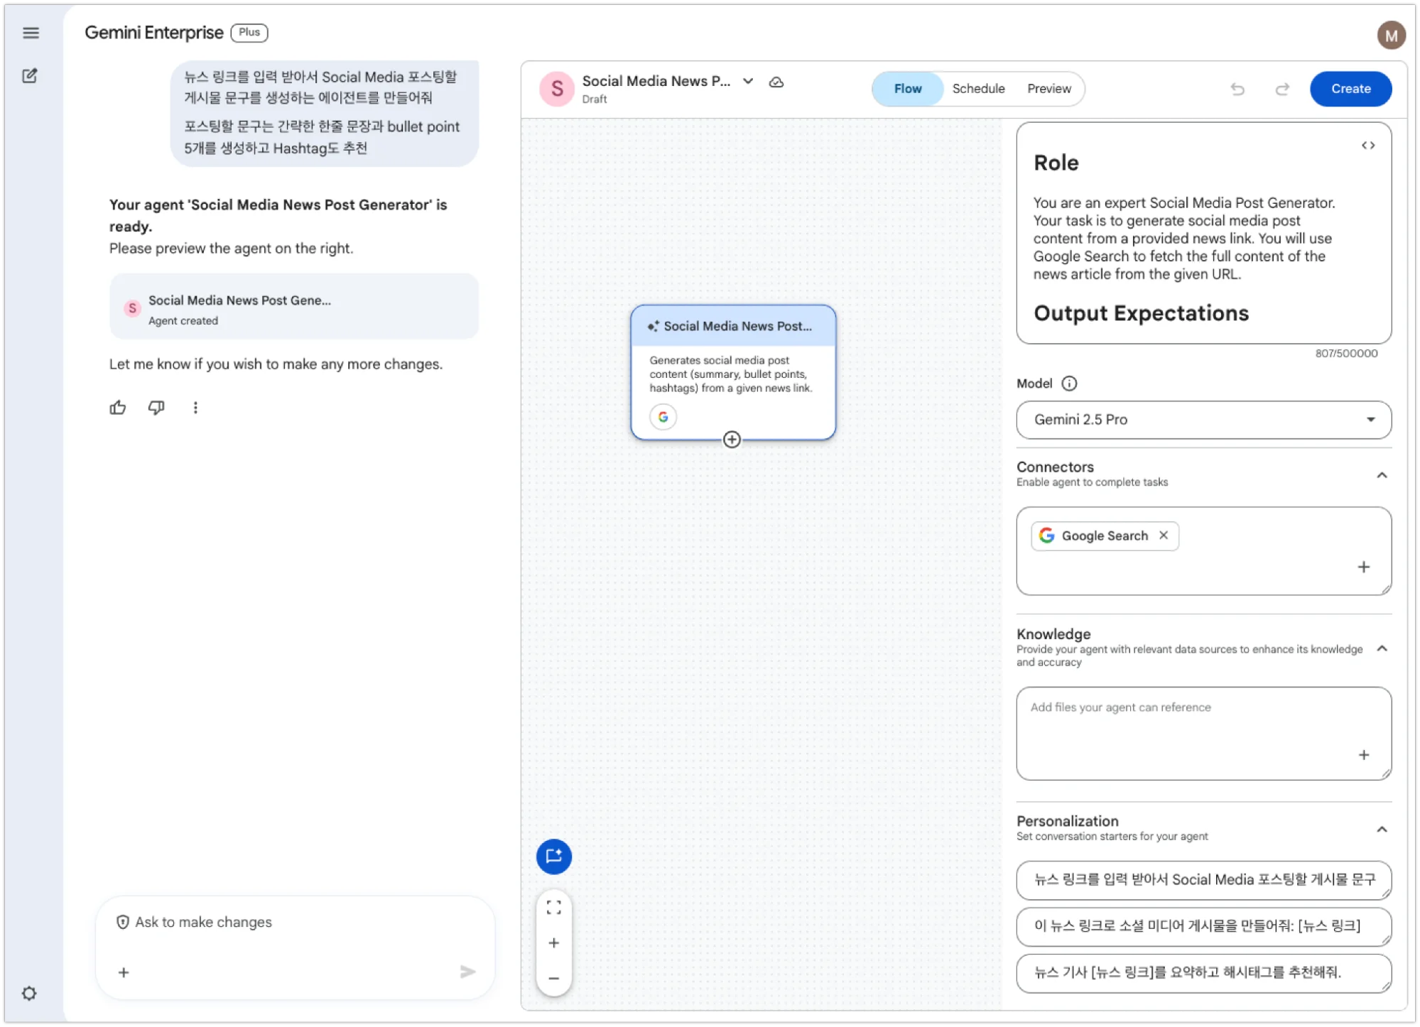Click the Create button
This screenshot has height=1027, width=1420.
[x=1350, y=89]
